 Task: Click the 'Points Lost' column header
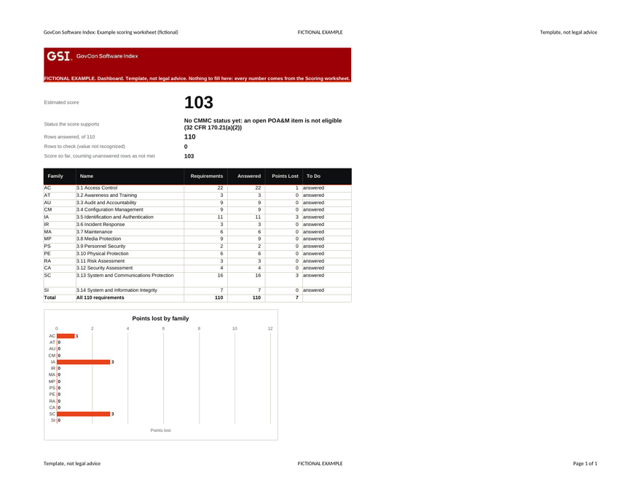tap(285, 176)
